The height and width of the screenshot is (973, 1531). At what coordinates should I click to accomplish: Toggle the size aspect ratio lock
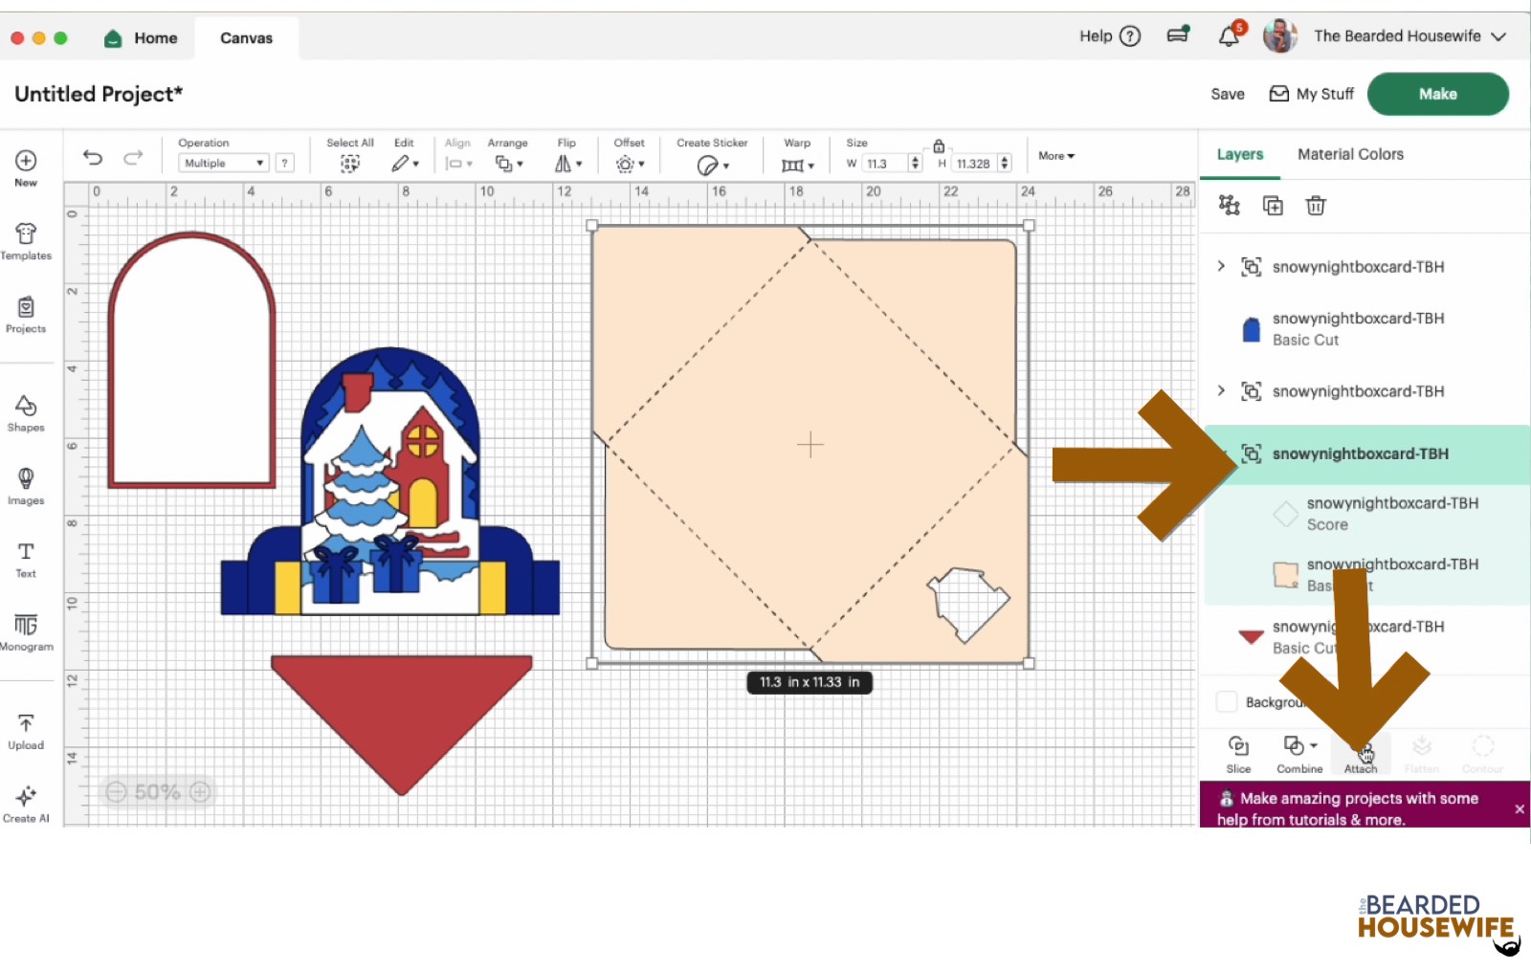click(939, 145)
